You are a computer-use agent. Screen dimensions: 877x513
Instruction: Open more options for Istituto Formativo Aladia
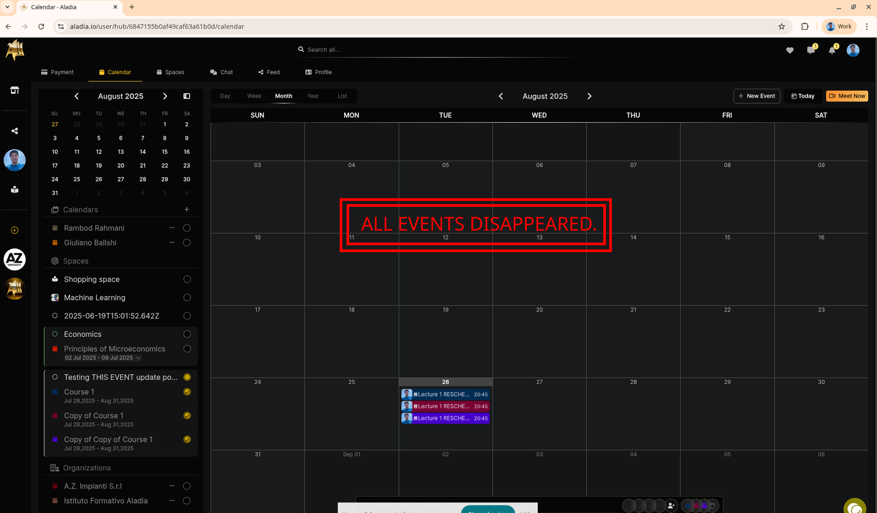(x=172, y=500)
